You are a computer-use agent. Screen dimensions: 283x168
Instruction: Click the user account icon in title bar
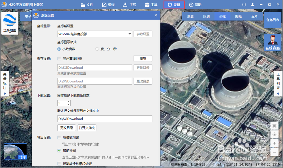(252, 4)
